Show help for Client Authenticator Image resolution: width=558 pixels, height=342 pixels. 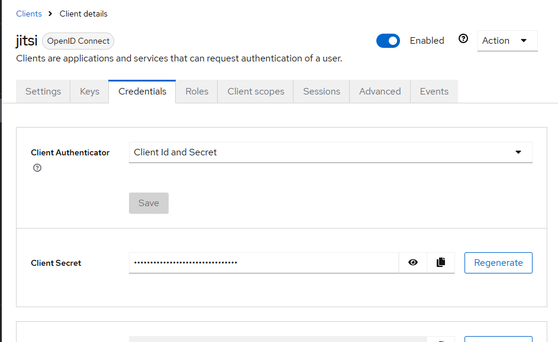pos(37,168)
